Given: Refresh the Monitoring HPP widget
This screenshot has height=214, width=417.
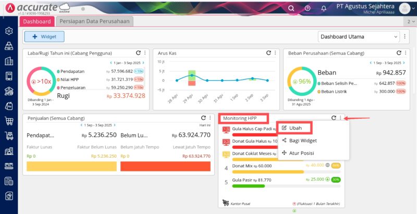Looking at the screenshot, I should tap(334, 118).
